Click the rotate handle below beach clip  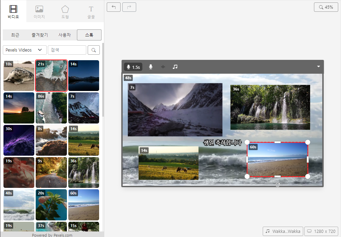click(x=278, y=185)
